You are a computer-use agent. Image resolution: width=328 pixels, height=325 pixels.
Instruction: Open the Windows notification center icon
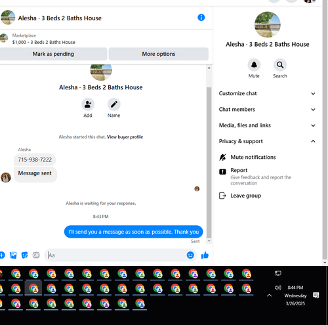pos(316,295)
